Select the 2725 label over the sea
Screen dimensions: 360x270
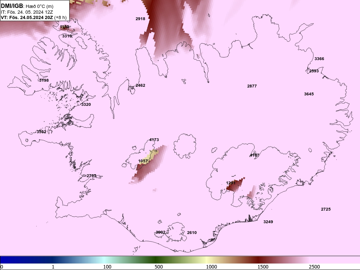(326, 209)
